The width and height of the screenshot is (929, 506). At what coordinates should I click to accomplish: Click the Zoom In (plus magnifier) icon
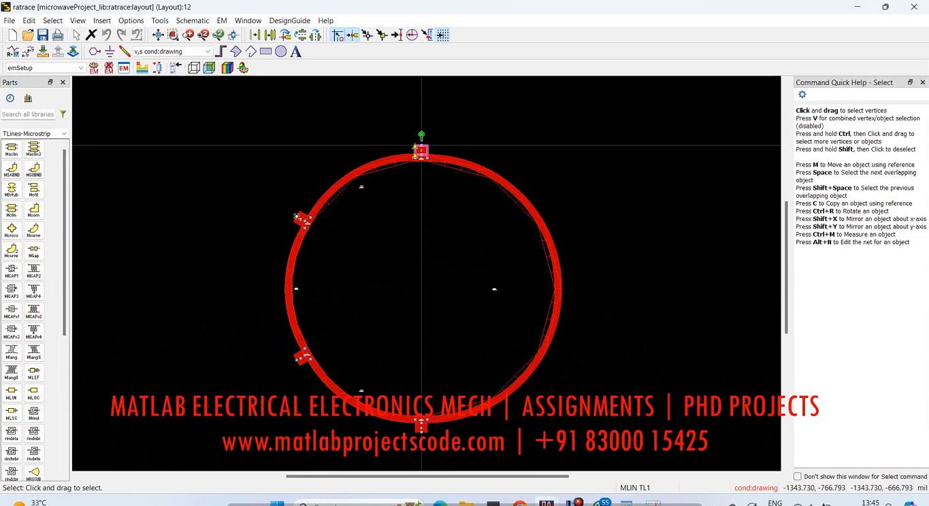pos(189,35)
